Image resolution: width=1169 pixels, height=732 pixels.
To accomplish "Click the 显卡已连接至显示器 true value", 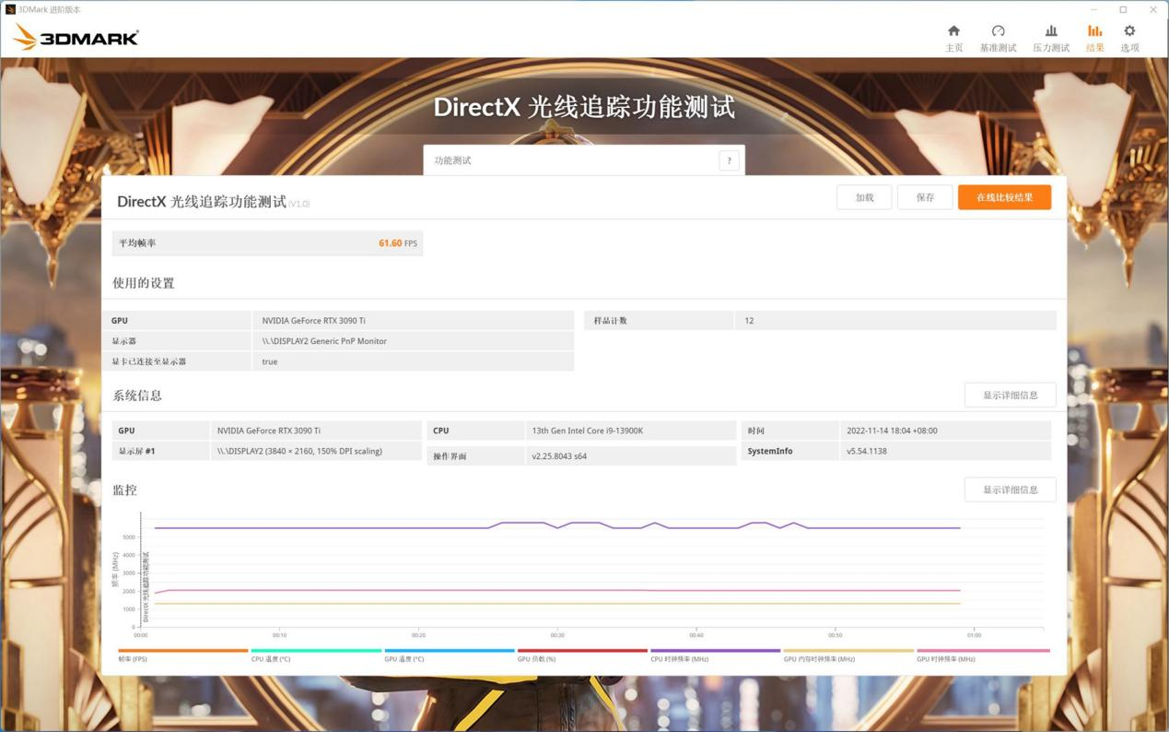I will [x=270, y=361].
